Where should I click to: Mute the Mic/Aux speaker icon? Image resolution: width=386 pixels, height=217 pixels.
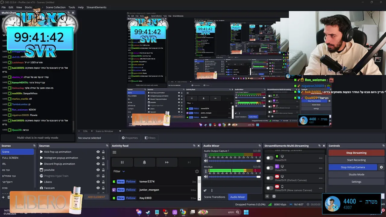coord(206,177)
